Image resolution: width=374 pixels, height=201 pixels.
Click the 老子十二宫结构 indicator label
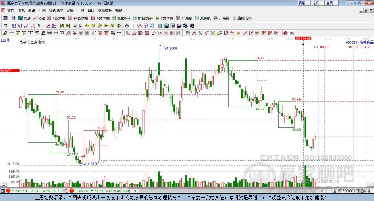pos(32,42)
